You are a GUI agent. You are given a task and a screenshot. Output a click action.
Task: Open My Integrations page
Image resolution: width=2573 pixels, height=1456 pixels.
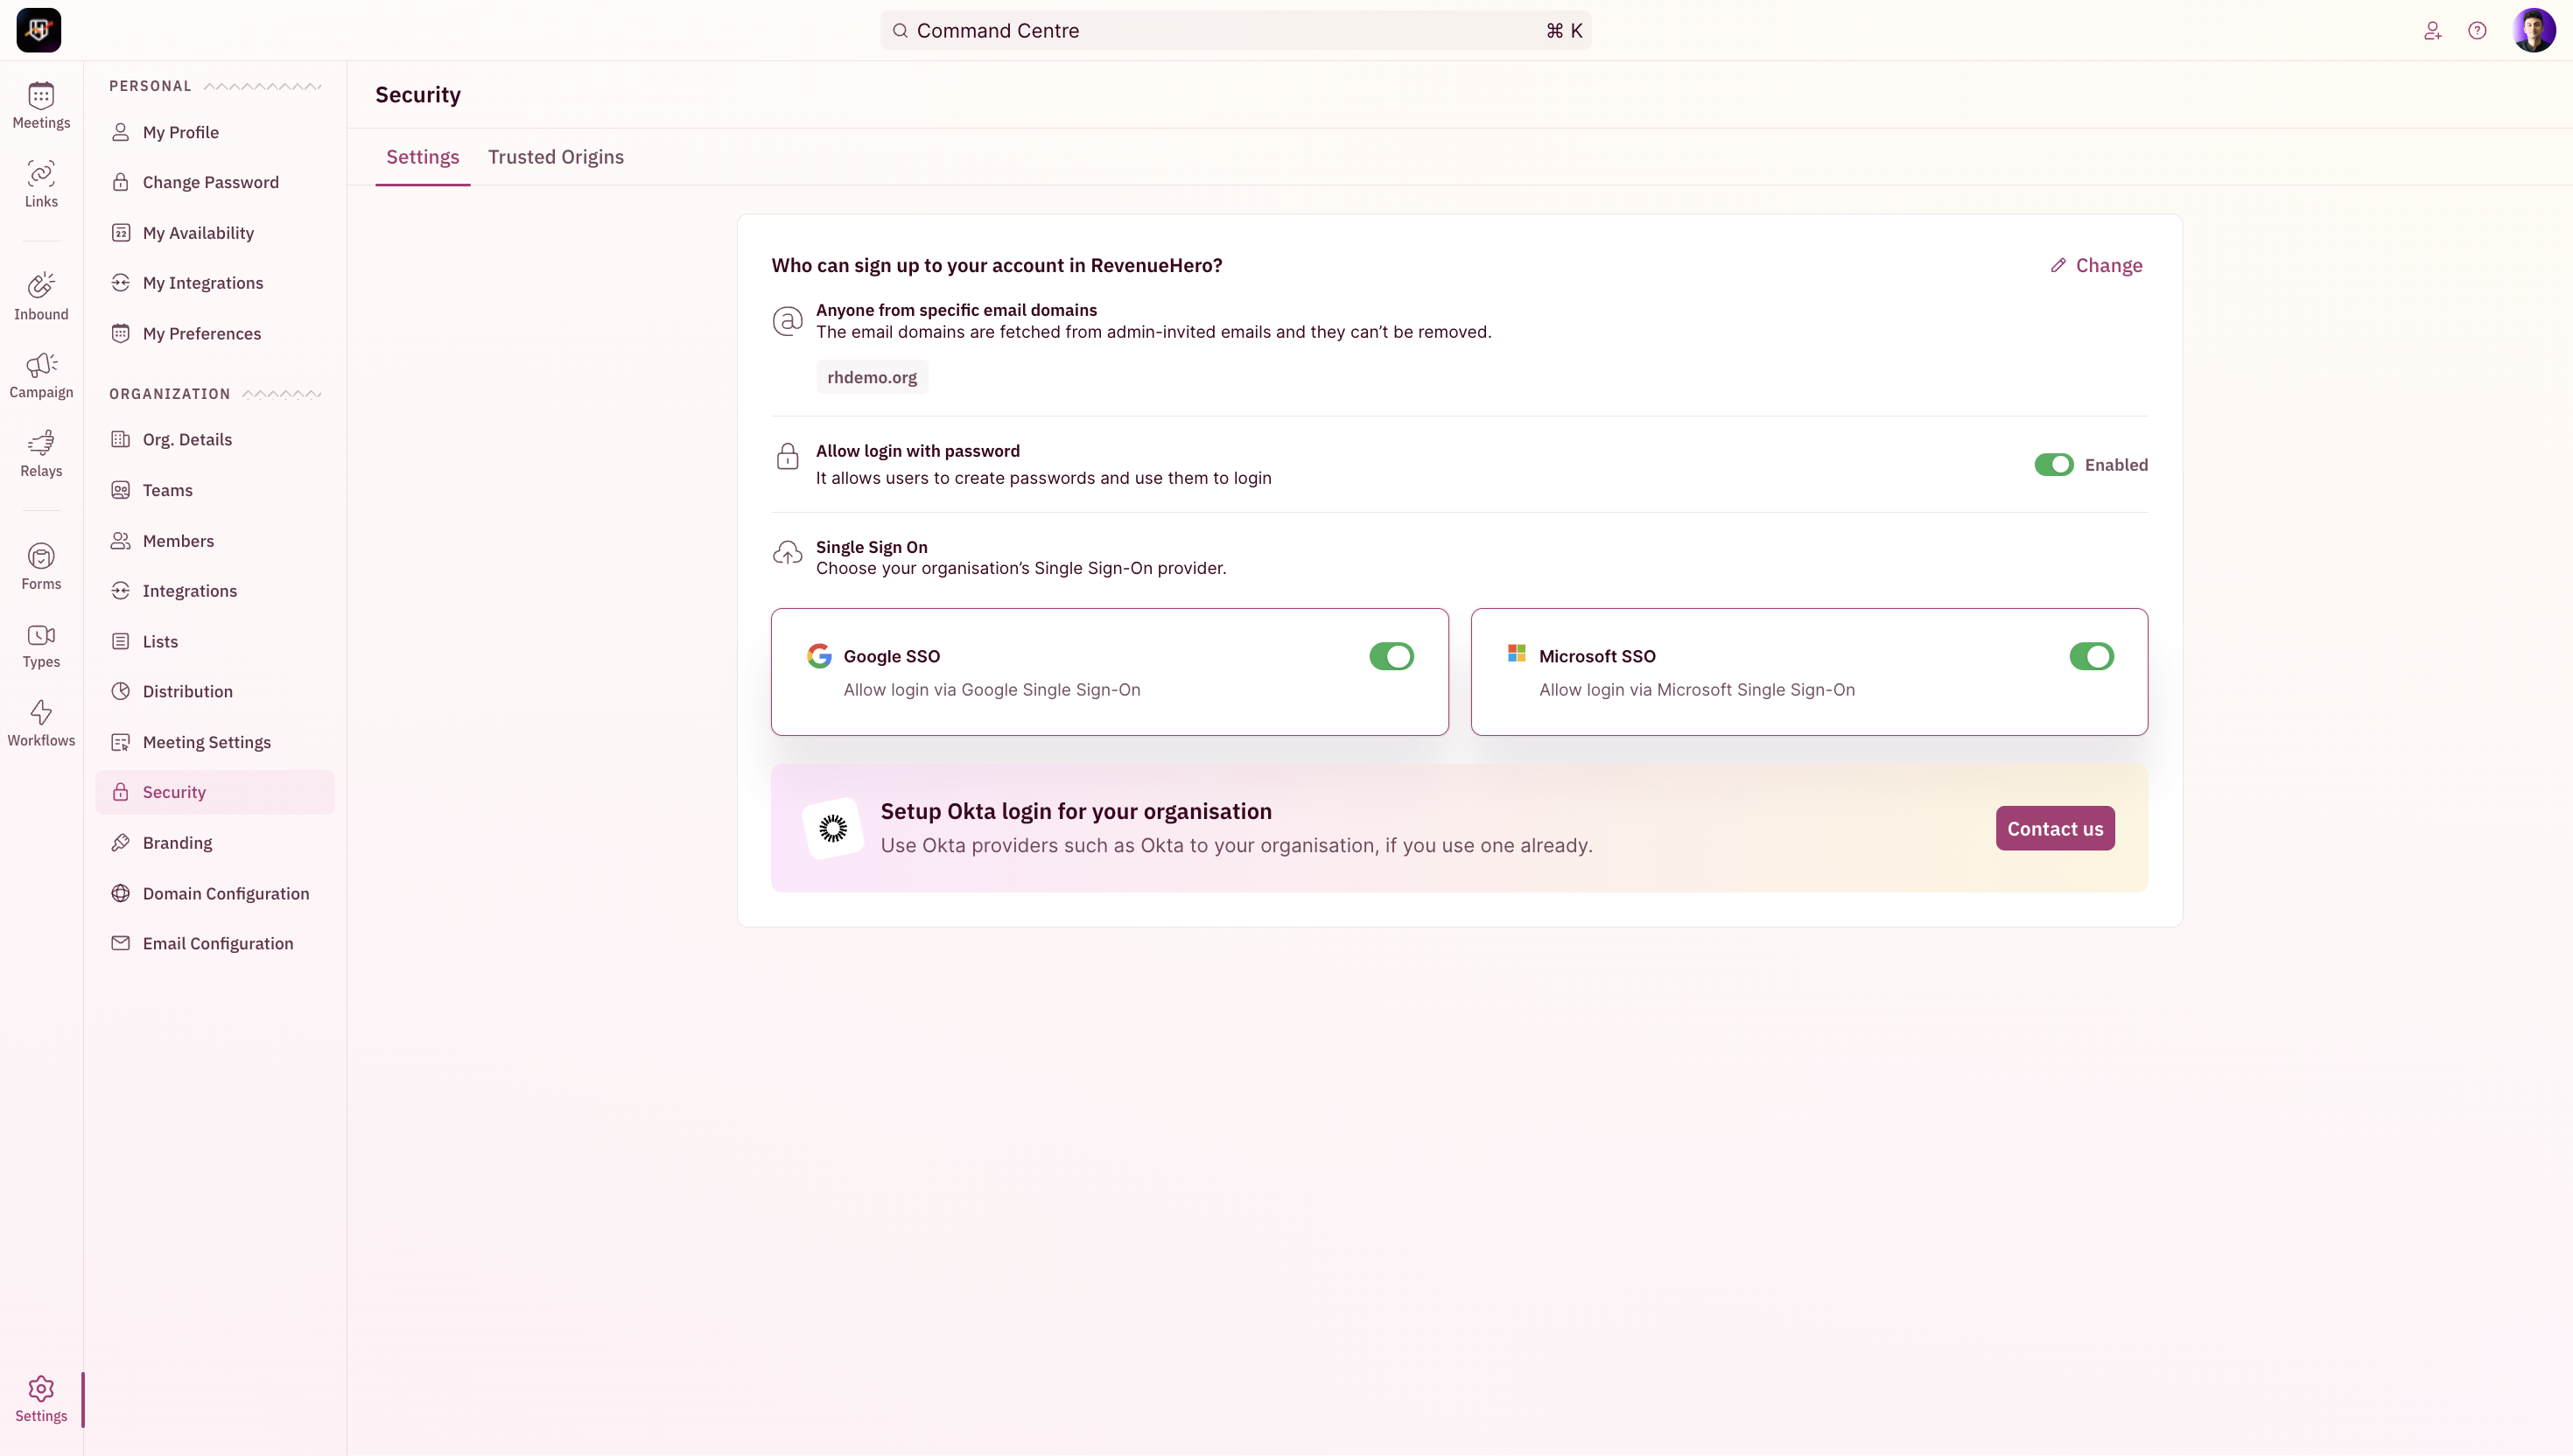pyautogui.click(x=215, y=283)
